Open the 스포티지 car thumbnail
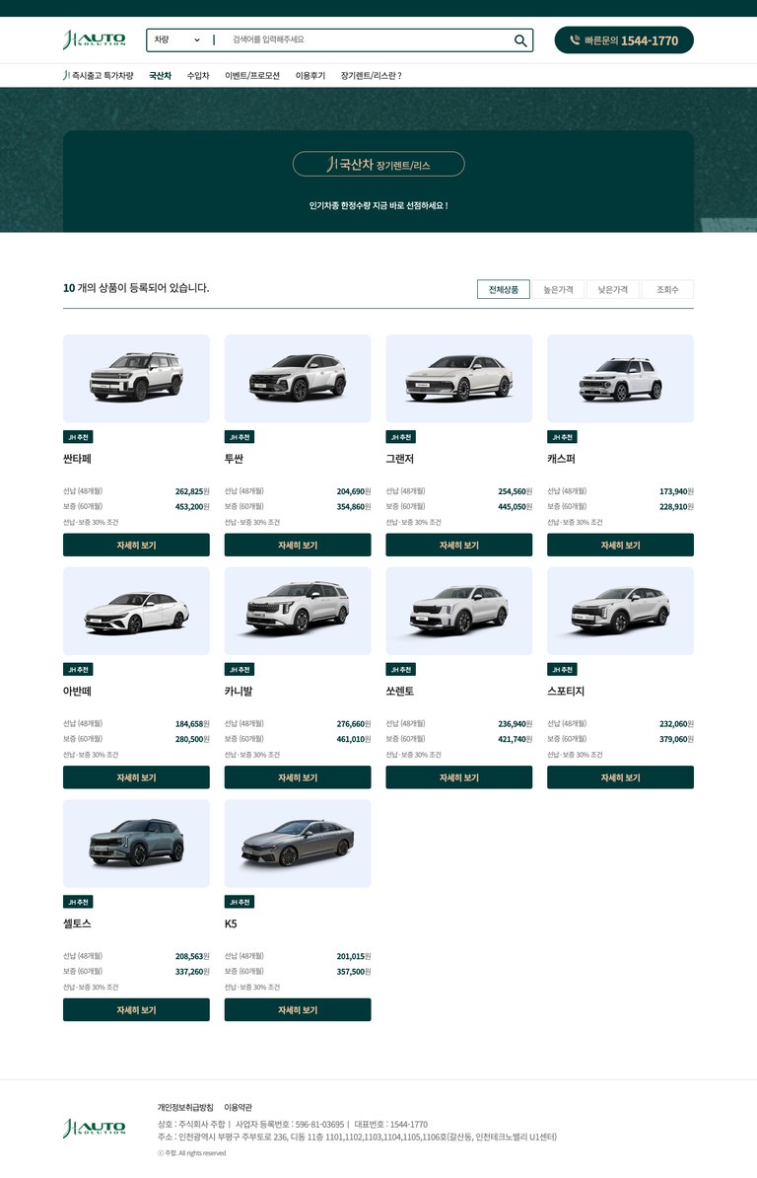757x1178 pixels. (x=620, y=611)
